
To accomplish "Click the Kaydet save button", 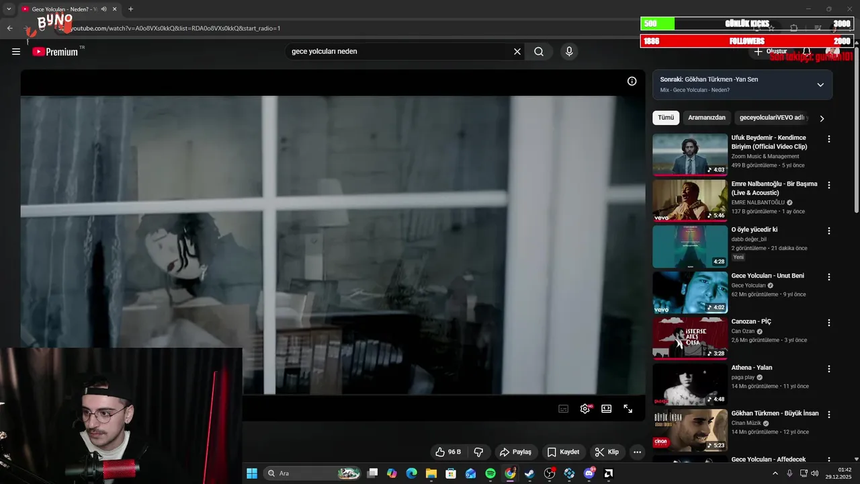I will pos(563,452).
